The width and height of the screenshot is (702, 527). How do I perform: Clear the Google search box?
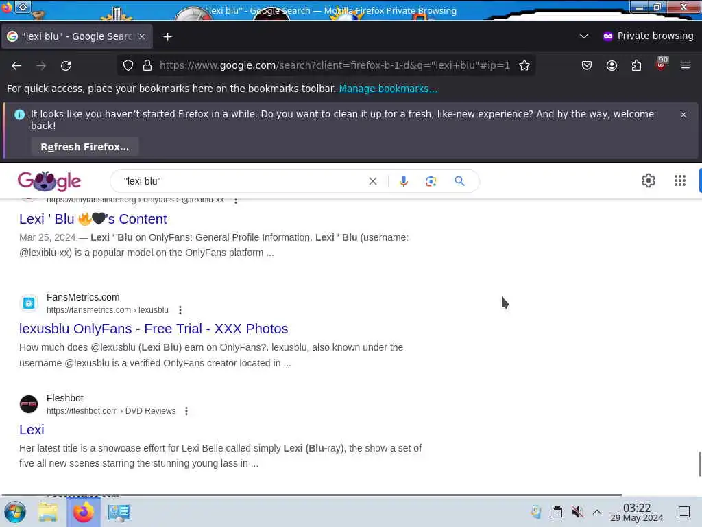click(372, 181)
